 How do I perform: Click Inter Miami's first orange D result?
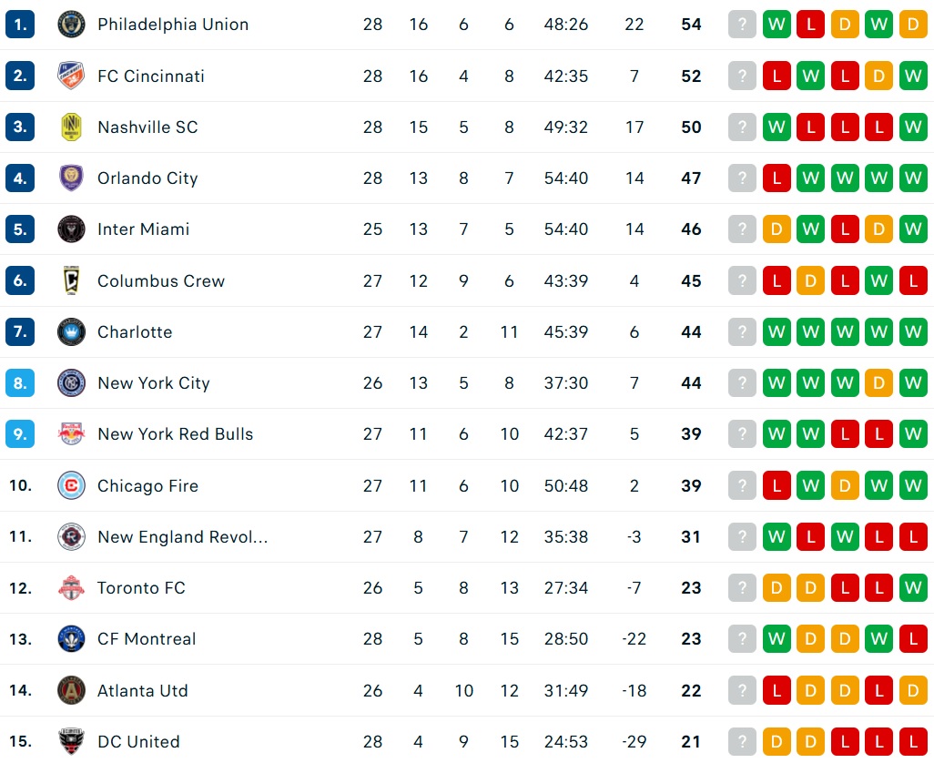click(777, 229)
